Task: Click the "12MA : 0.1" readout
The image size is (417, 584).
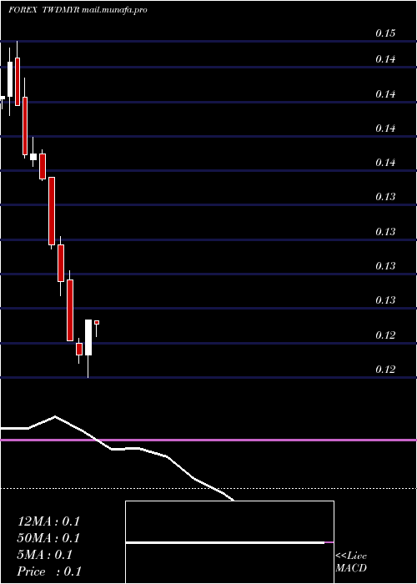Action: click(x=48, y=521)
